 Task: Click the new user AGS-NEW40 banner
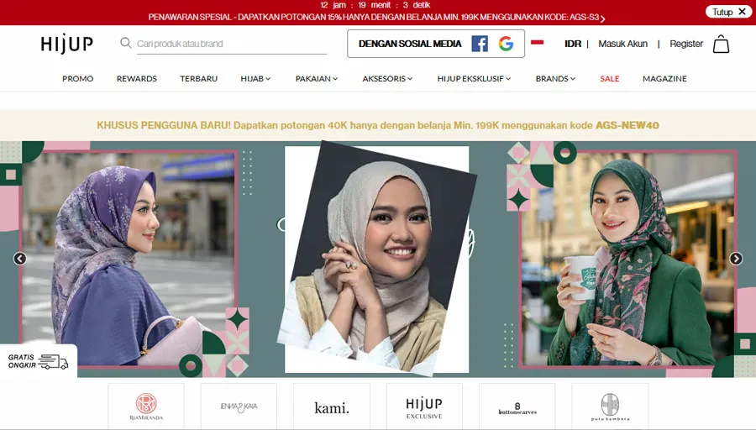(378, 125)
